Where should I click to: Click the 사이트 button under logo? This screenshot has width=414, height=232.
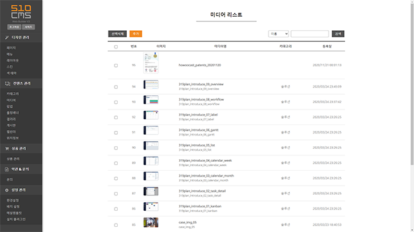(28, 27)
